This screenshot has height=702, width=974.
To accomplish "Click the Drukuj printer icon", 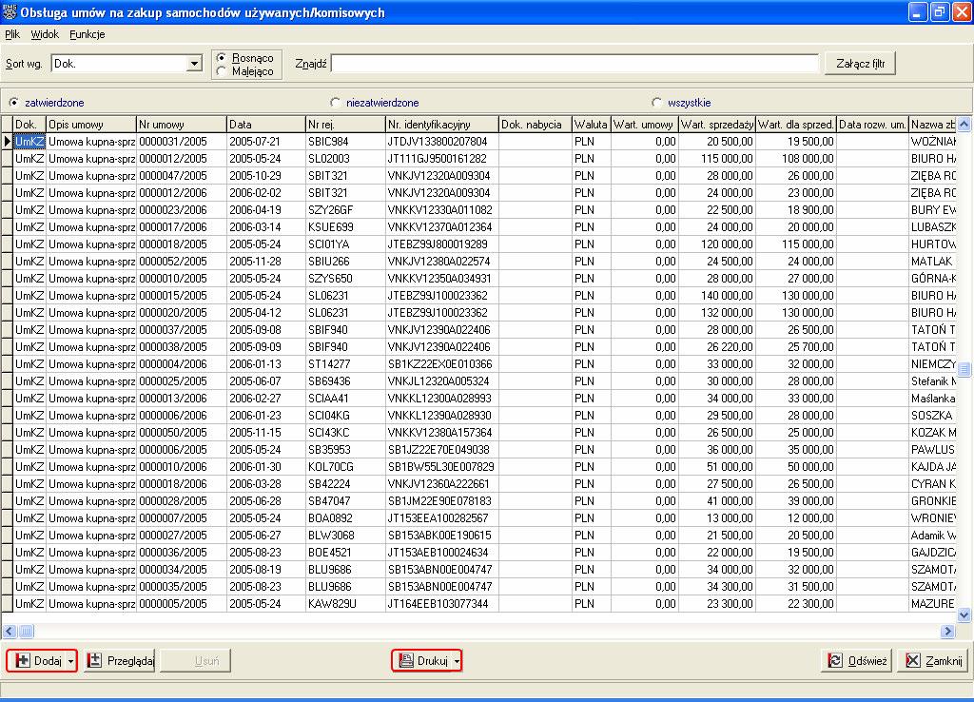I will point(406,660).
